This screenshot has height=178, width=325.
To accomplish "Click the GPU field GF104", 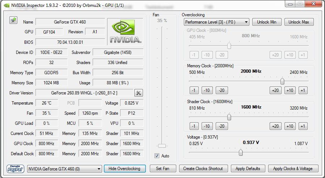I will 49,32.
